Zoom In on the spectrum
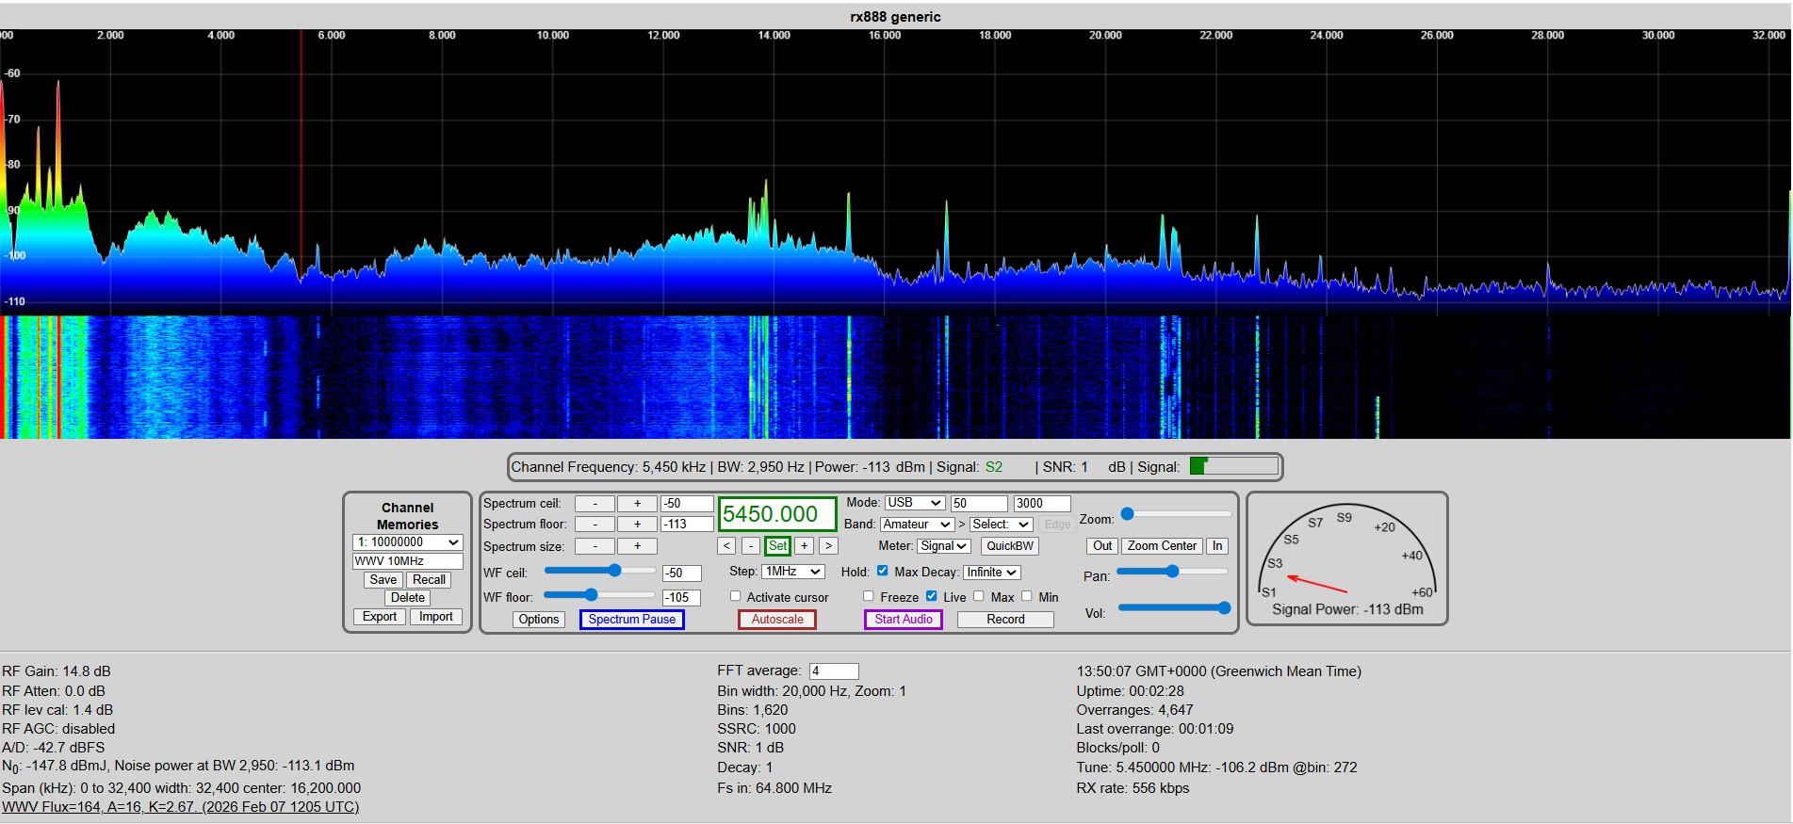Screen dimensions: 1793x824 point(1217,546)
